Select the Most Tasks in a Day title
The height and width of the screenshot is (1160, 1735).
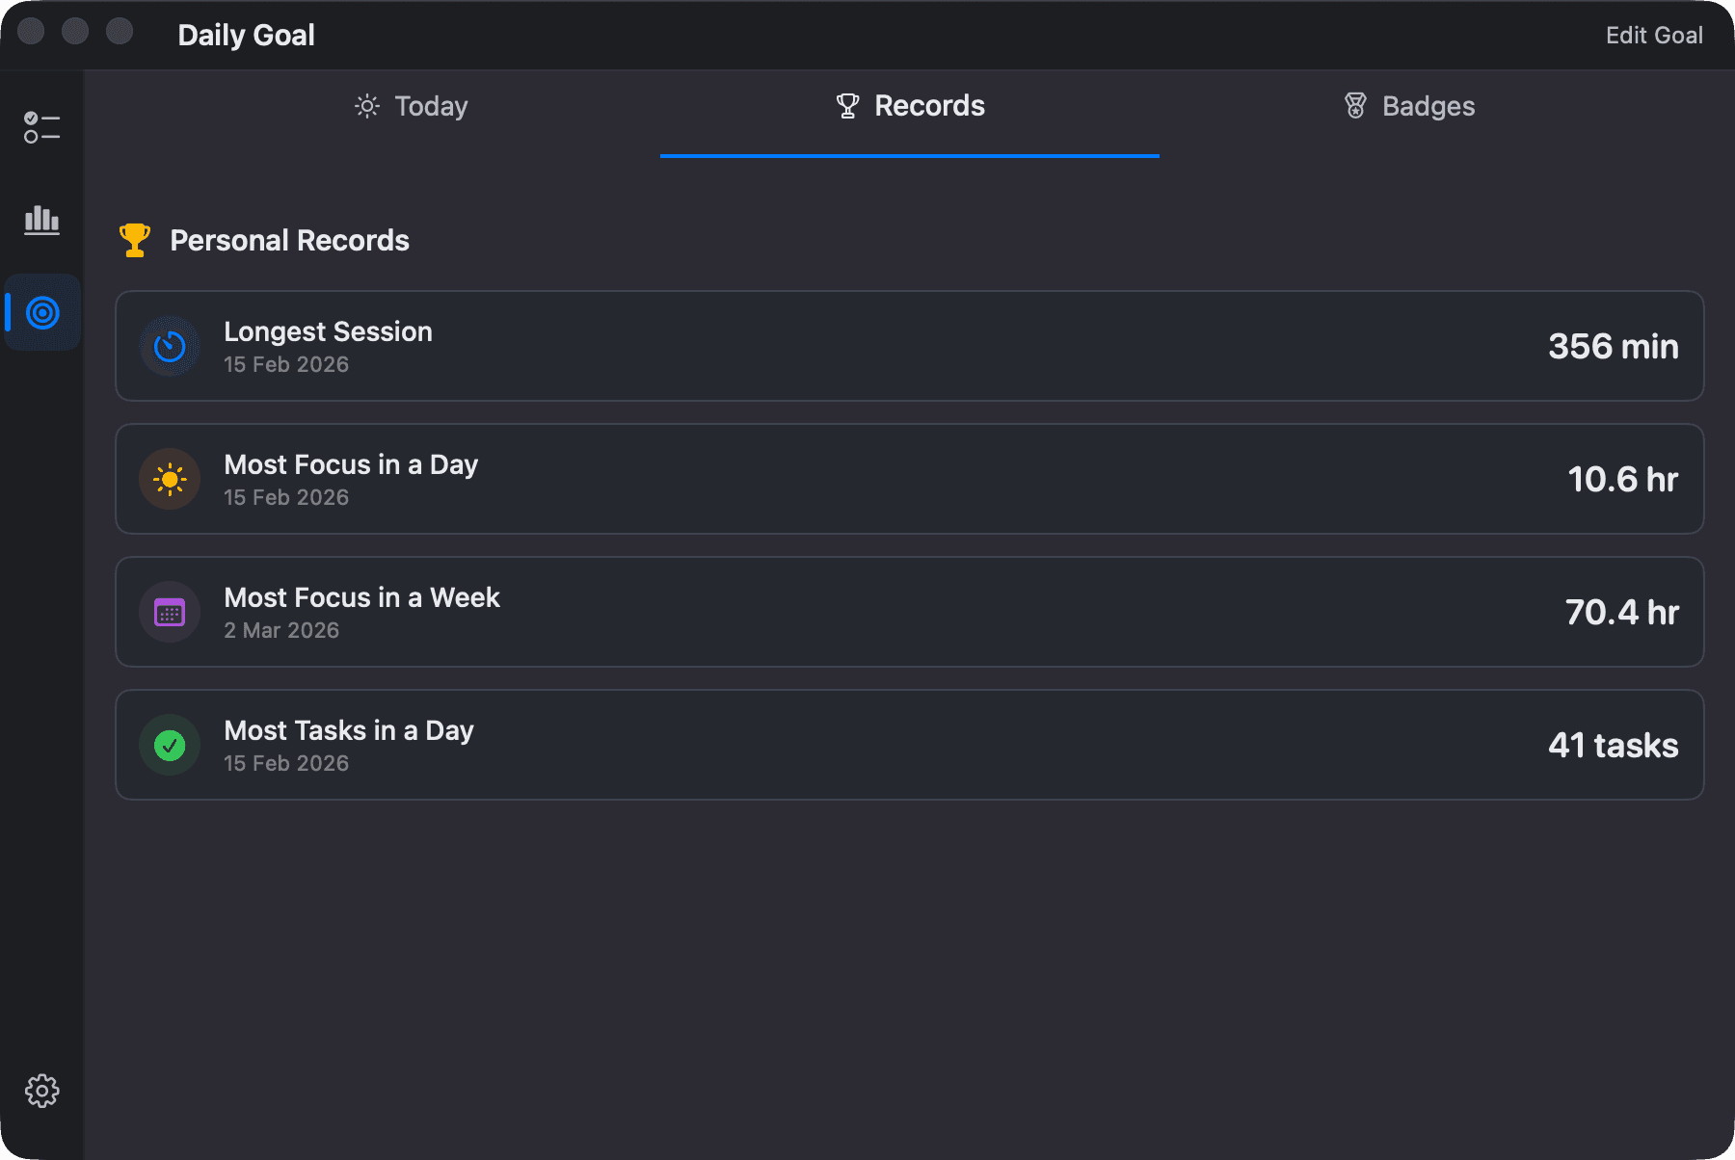coord(349,730)
